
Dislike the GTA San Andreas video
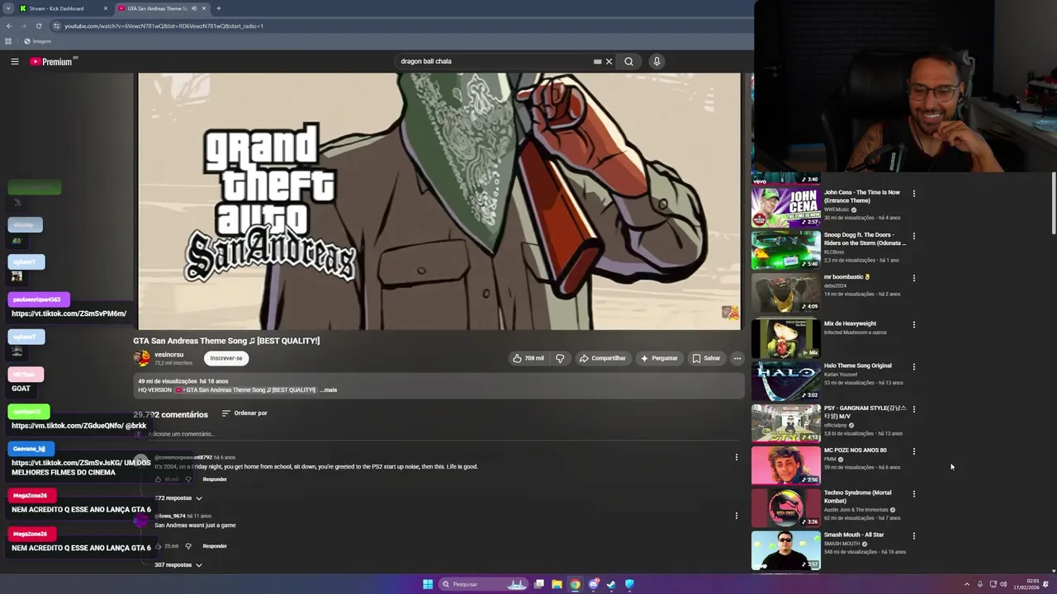click(560, 358)
